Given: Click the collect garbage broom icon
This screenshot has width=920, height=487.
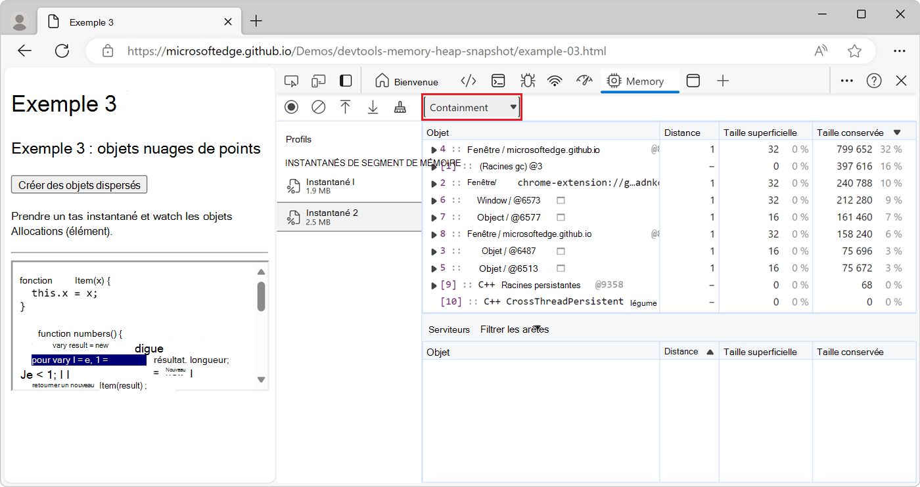Looking at the screenshot, I should 400,107.
